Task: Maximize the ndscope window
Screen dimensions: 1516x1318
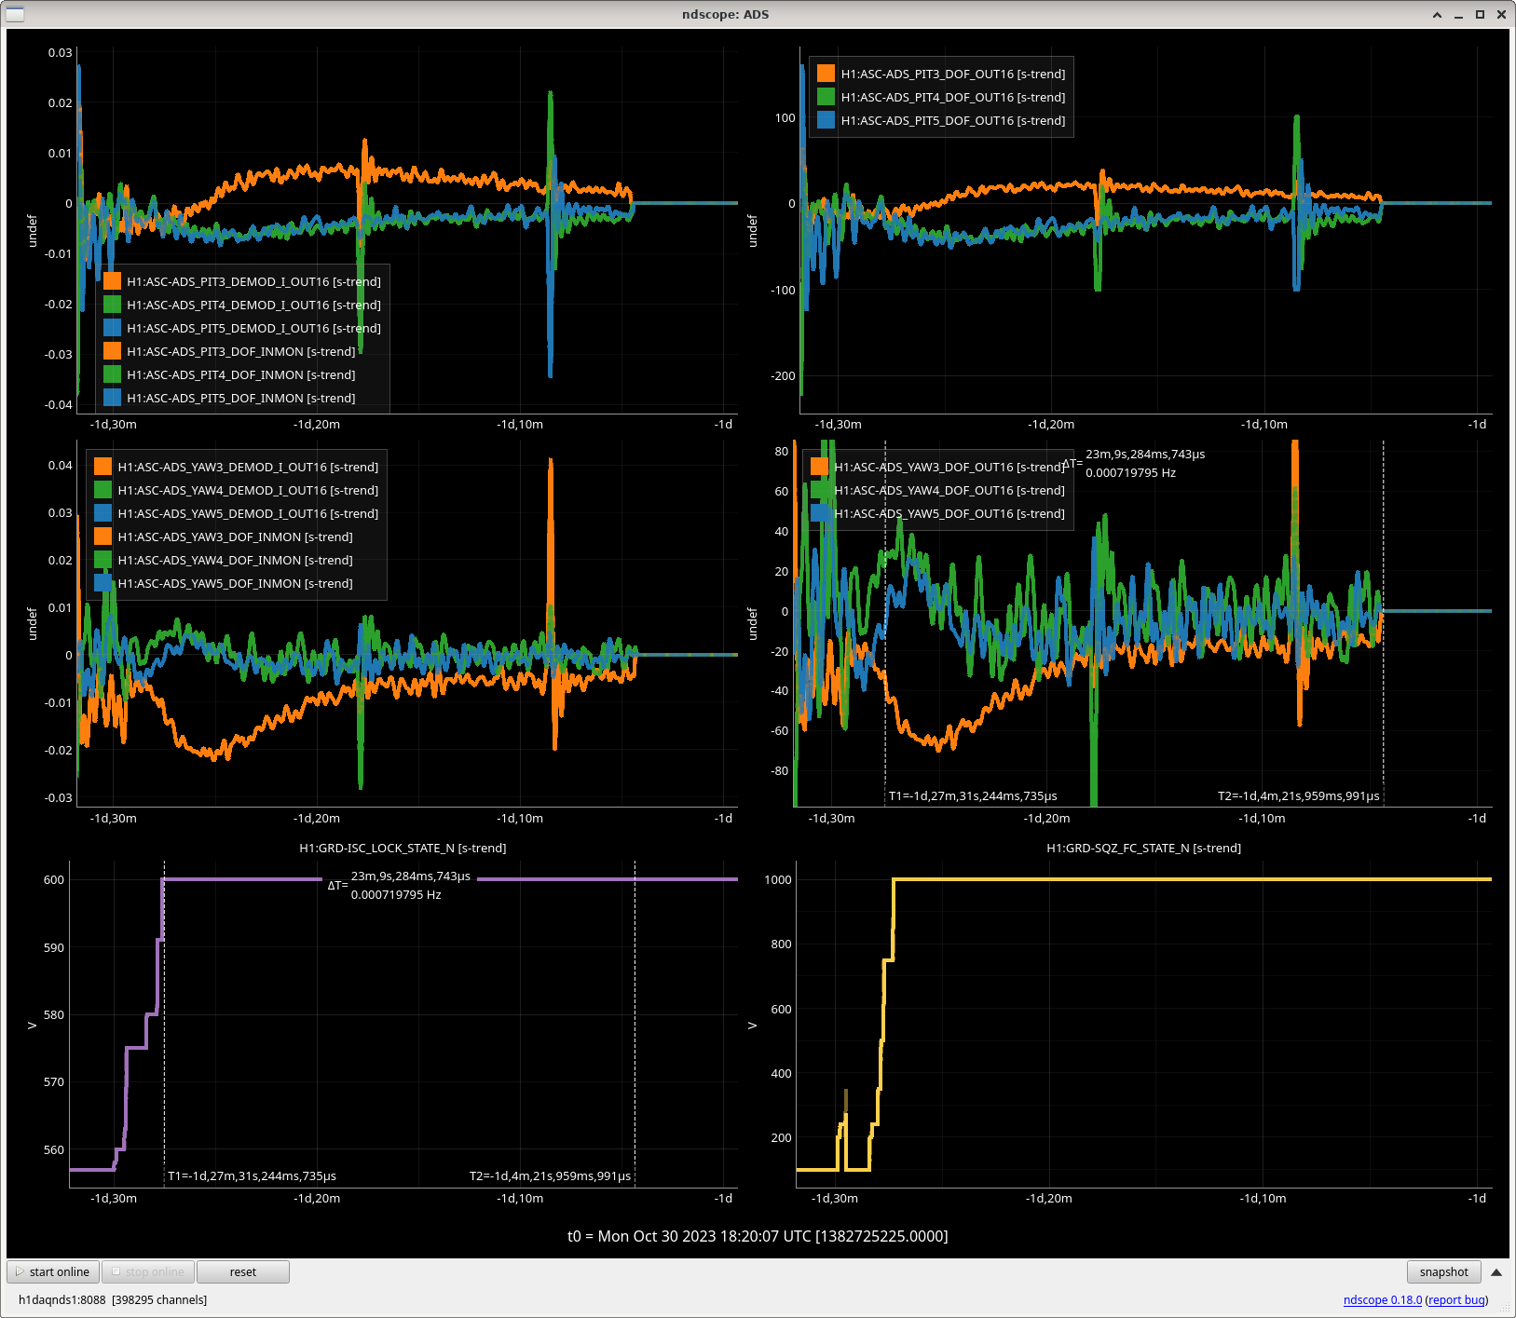Action: point(1480,14)
